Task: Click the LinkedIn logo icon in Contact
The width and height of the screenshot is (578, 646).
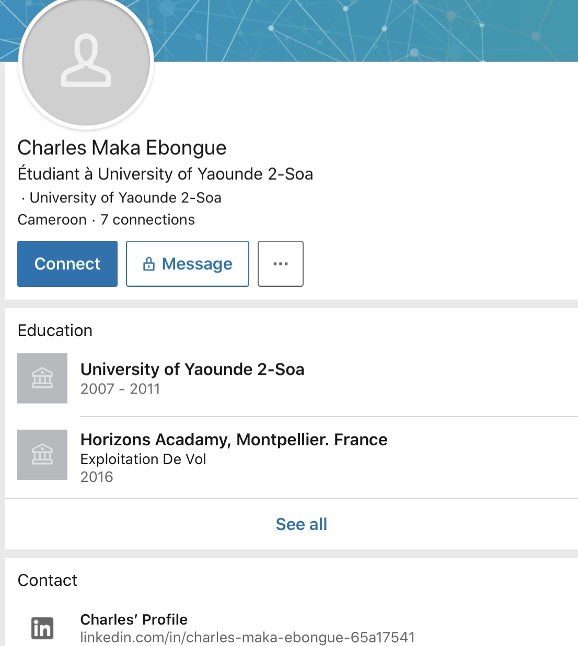Action: click(x=42, y=628)
